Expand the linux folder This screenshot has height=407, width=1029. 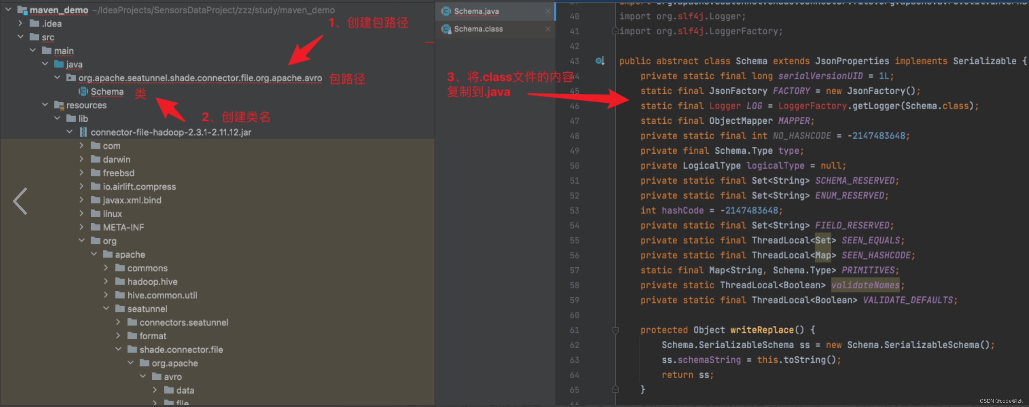[x=81, y=213]
